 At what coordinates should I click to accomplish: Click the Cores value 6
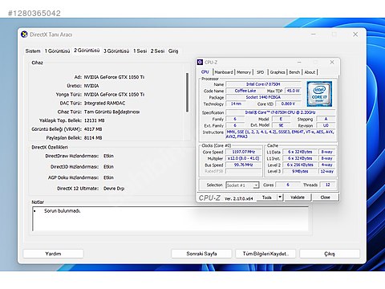[288, 185]
